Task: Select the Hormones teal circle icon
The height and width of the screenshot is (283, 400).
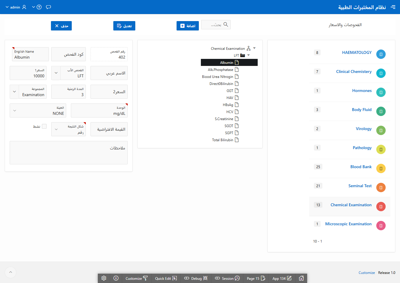Action: [x=381, y=92]
